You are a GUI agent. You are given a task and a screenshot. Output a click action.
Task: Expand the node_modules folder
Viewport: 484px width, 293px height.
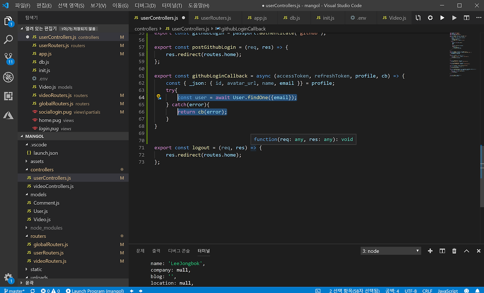click(46, 228)
